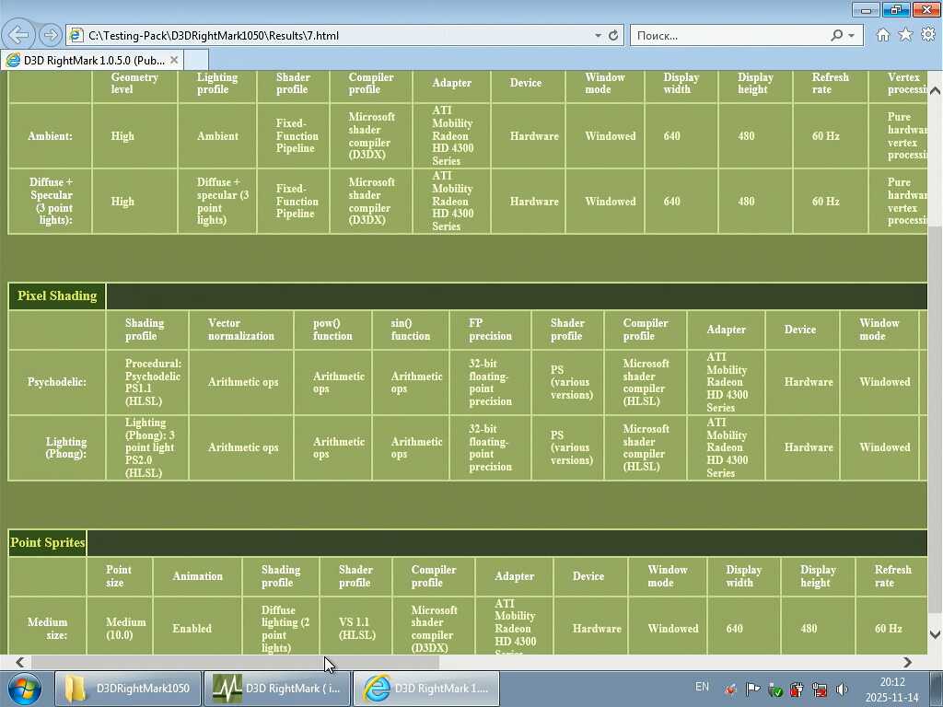Open the address bar autocomplete dropdown arrow
Viewport: 943px width, 707px height.
[598, 36]
